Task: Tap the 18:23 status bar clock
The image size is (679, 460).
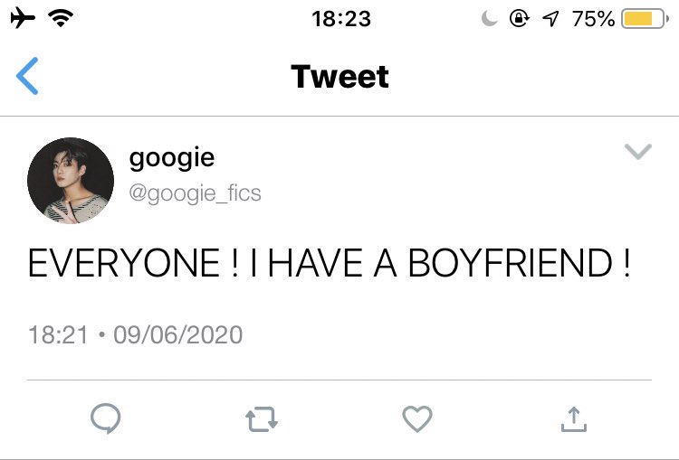Action: [x=341, y=19]
